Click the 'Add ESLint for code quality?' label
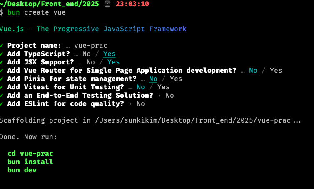This screenshot has height=189, width=314. click(66, 104)
